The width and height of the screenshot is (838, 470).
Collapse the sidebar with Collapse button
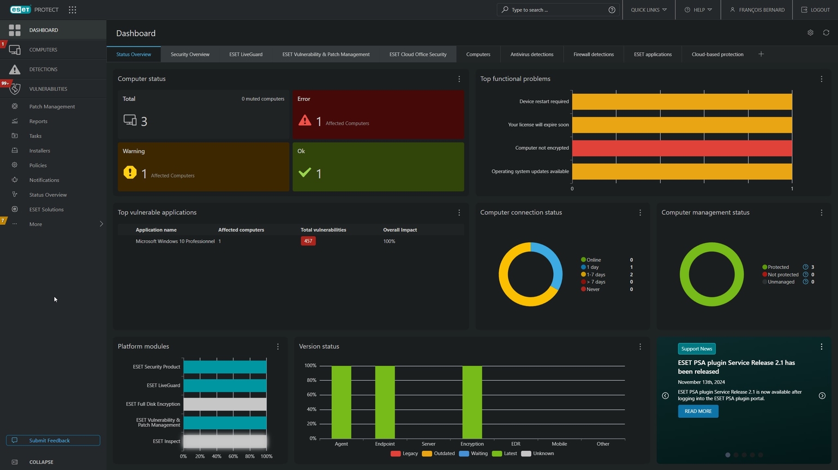[41, 462]
